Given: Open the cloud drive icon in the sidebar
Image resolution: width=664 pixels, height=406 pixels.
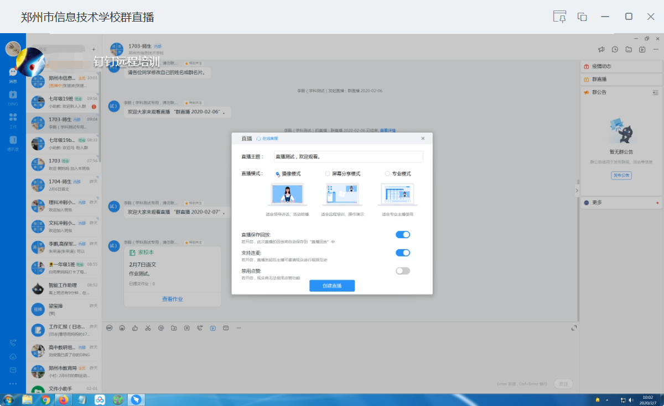Looking at the screenshot, I should 13,356.
